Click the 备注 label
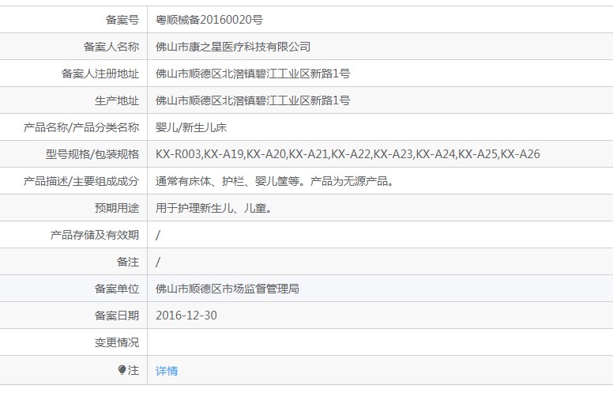Image resolution: width=613 pixels, height=393 pixels. pos(128,262)
